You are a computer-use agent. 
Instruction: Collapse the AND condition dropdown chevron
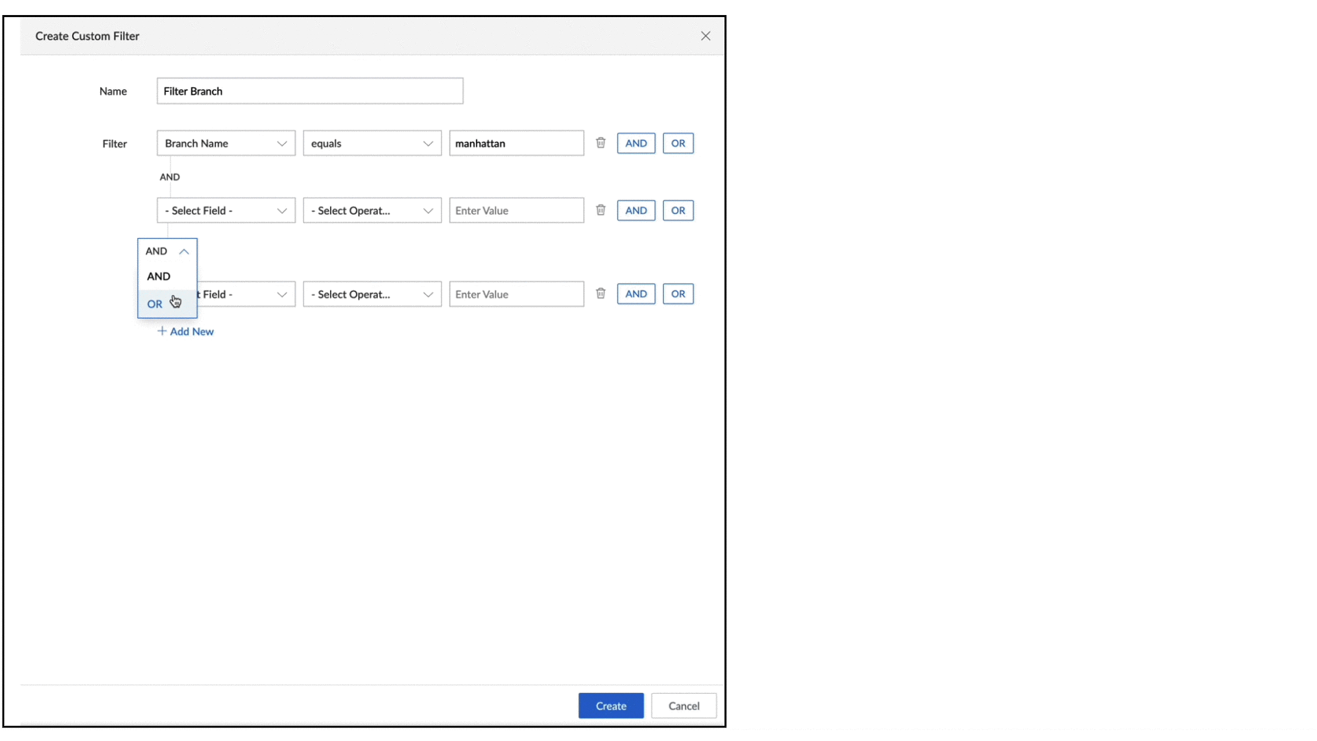pos(184,251)
